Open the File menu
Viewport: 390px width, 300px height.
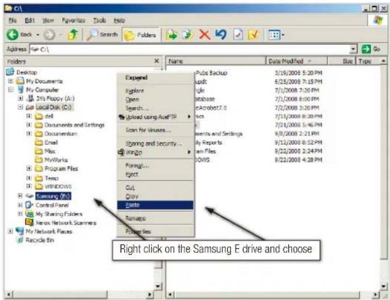point(12,21)
